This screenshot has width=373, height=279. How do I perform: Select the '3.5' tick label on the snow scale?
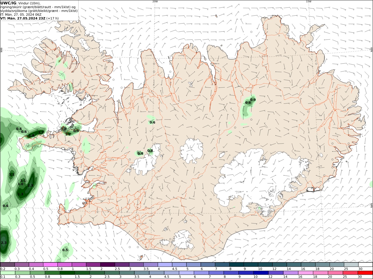pos(146,269)
